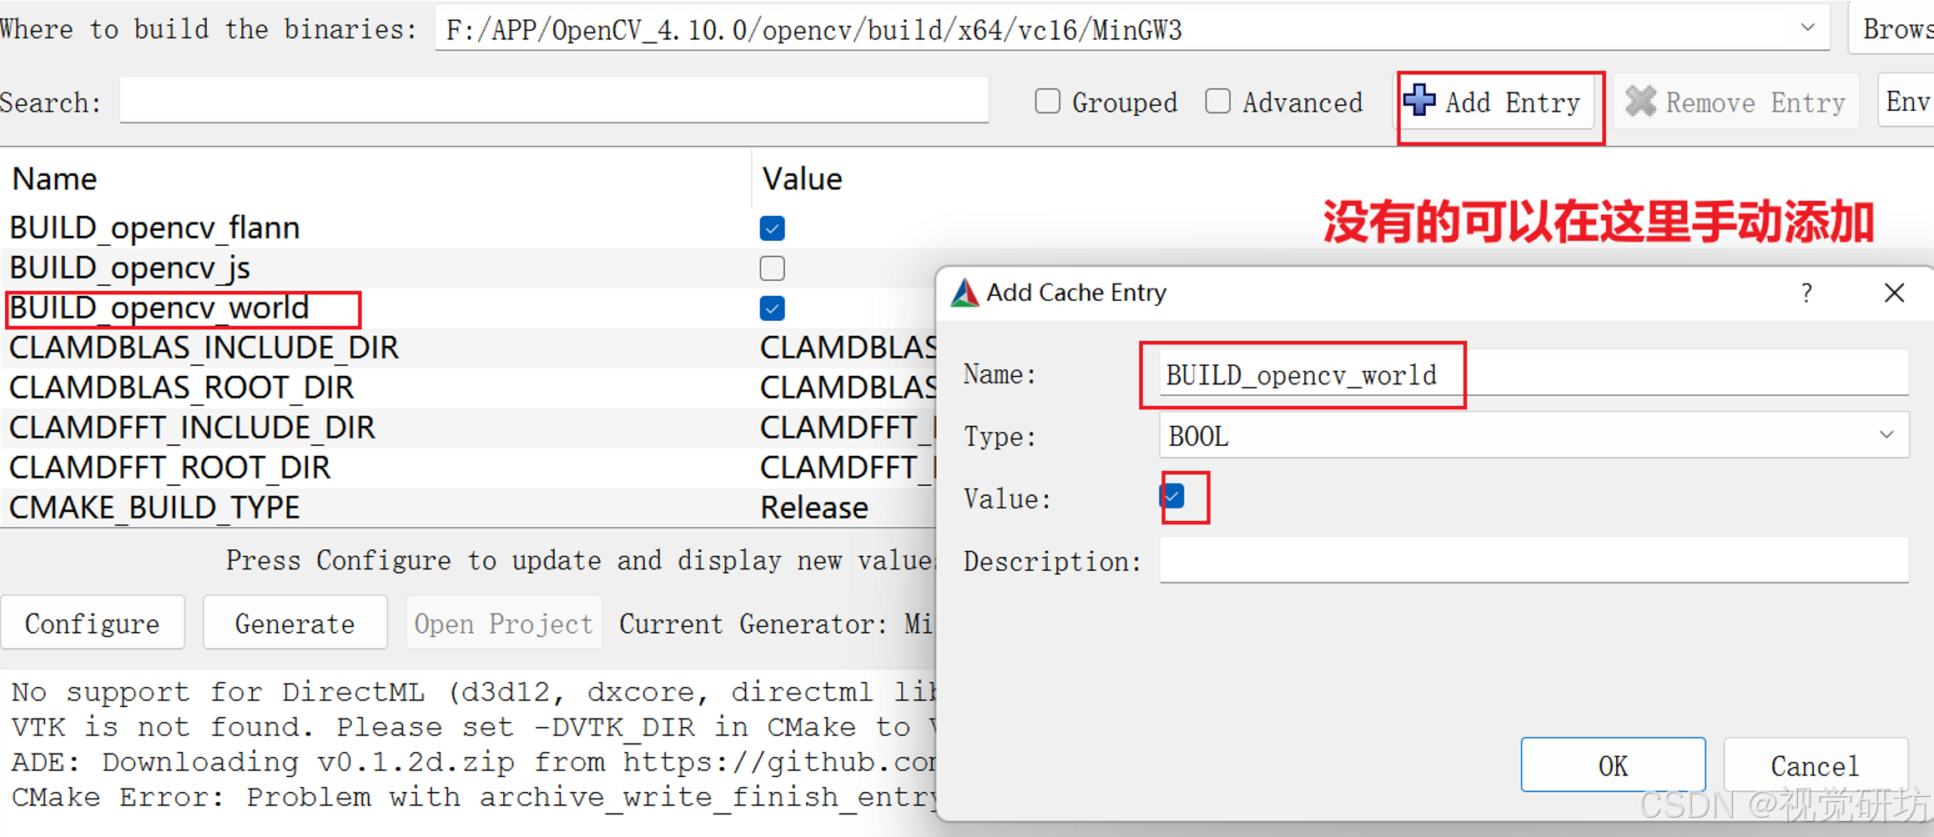Click the CMake Error output line
Image resolution: width=1934 pixels, height=837 pixels.
coord(473,797)
